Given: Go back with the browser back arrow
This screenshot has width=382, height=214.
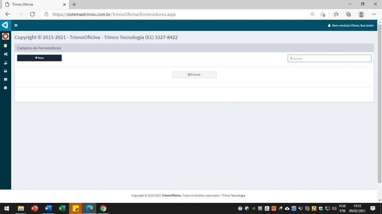Looking at the screenshot, I should coord(8,14).
